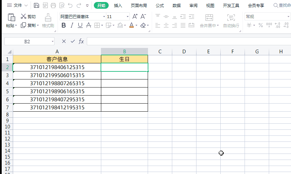Click the Print Preview icon
291x174 pixels.
tap(62, 5)
